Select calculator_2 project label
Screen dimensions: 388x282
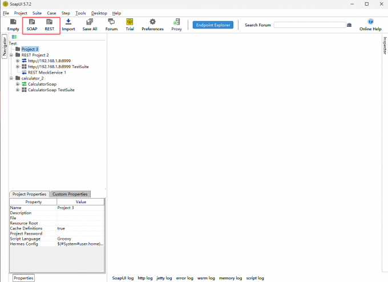pyautogui.click(x=33, y=78)
